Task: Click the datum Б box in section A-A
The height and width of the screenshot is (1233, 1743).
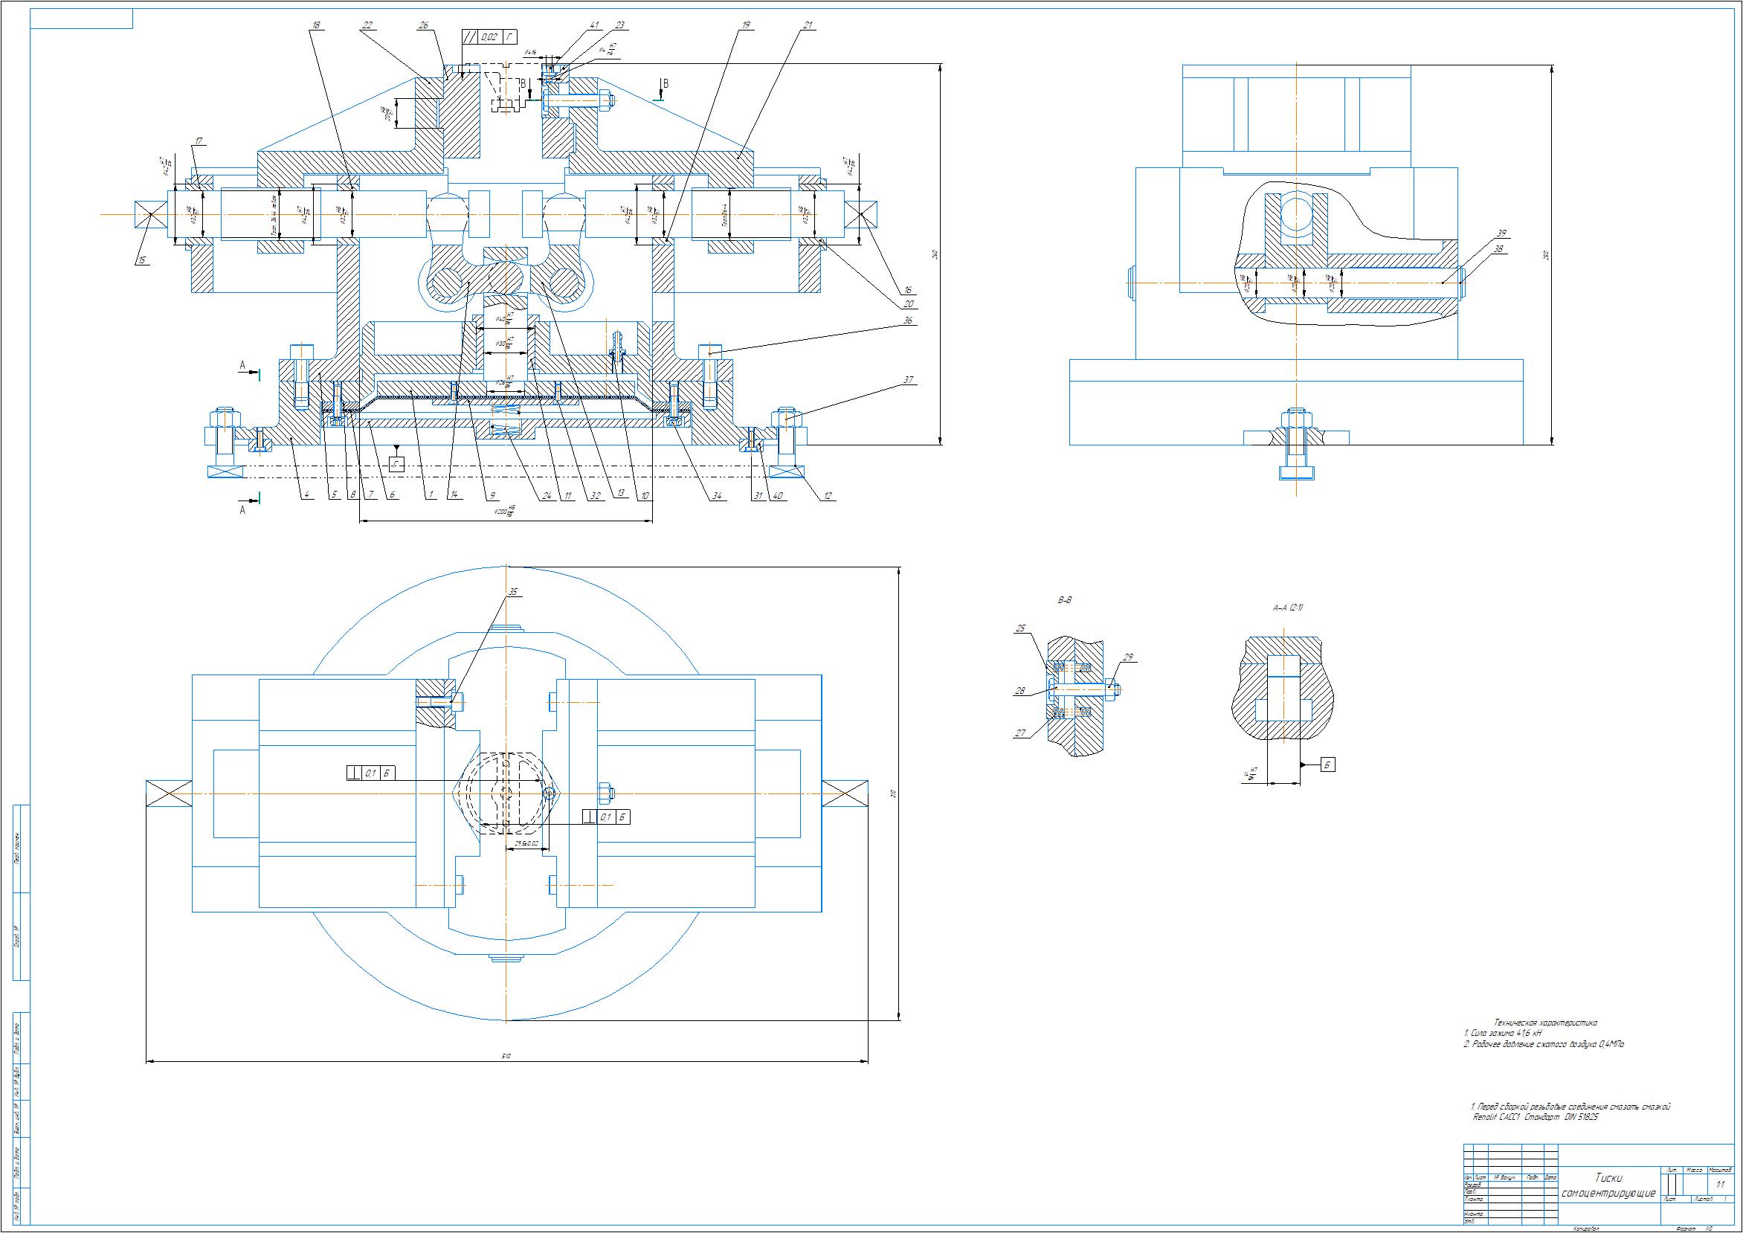Action: point(1328,764)
